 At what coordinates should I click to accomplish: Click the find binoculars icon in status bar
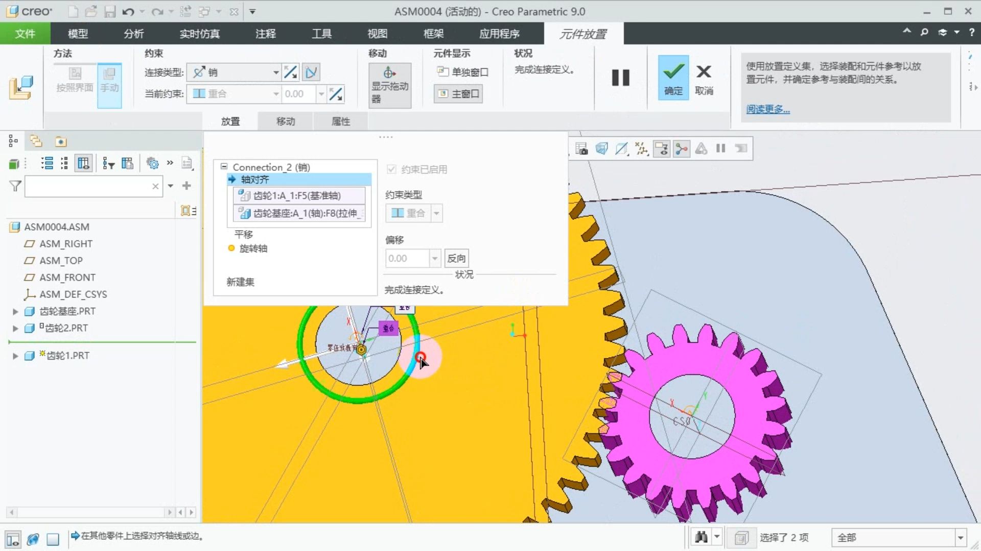point(701,537)
